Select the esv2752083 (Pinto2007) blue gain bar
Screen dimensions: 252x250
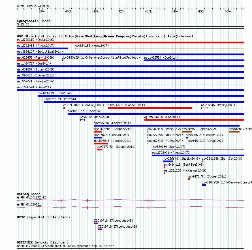[42, 48]
